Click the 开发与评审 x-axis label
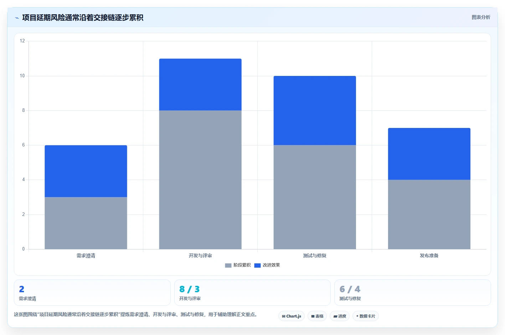505x335 pixels. point(200,256)
